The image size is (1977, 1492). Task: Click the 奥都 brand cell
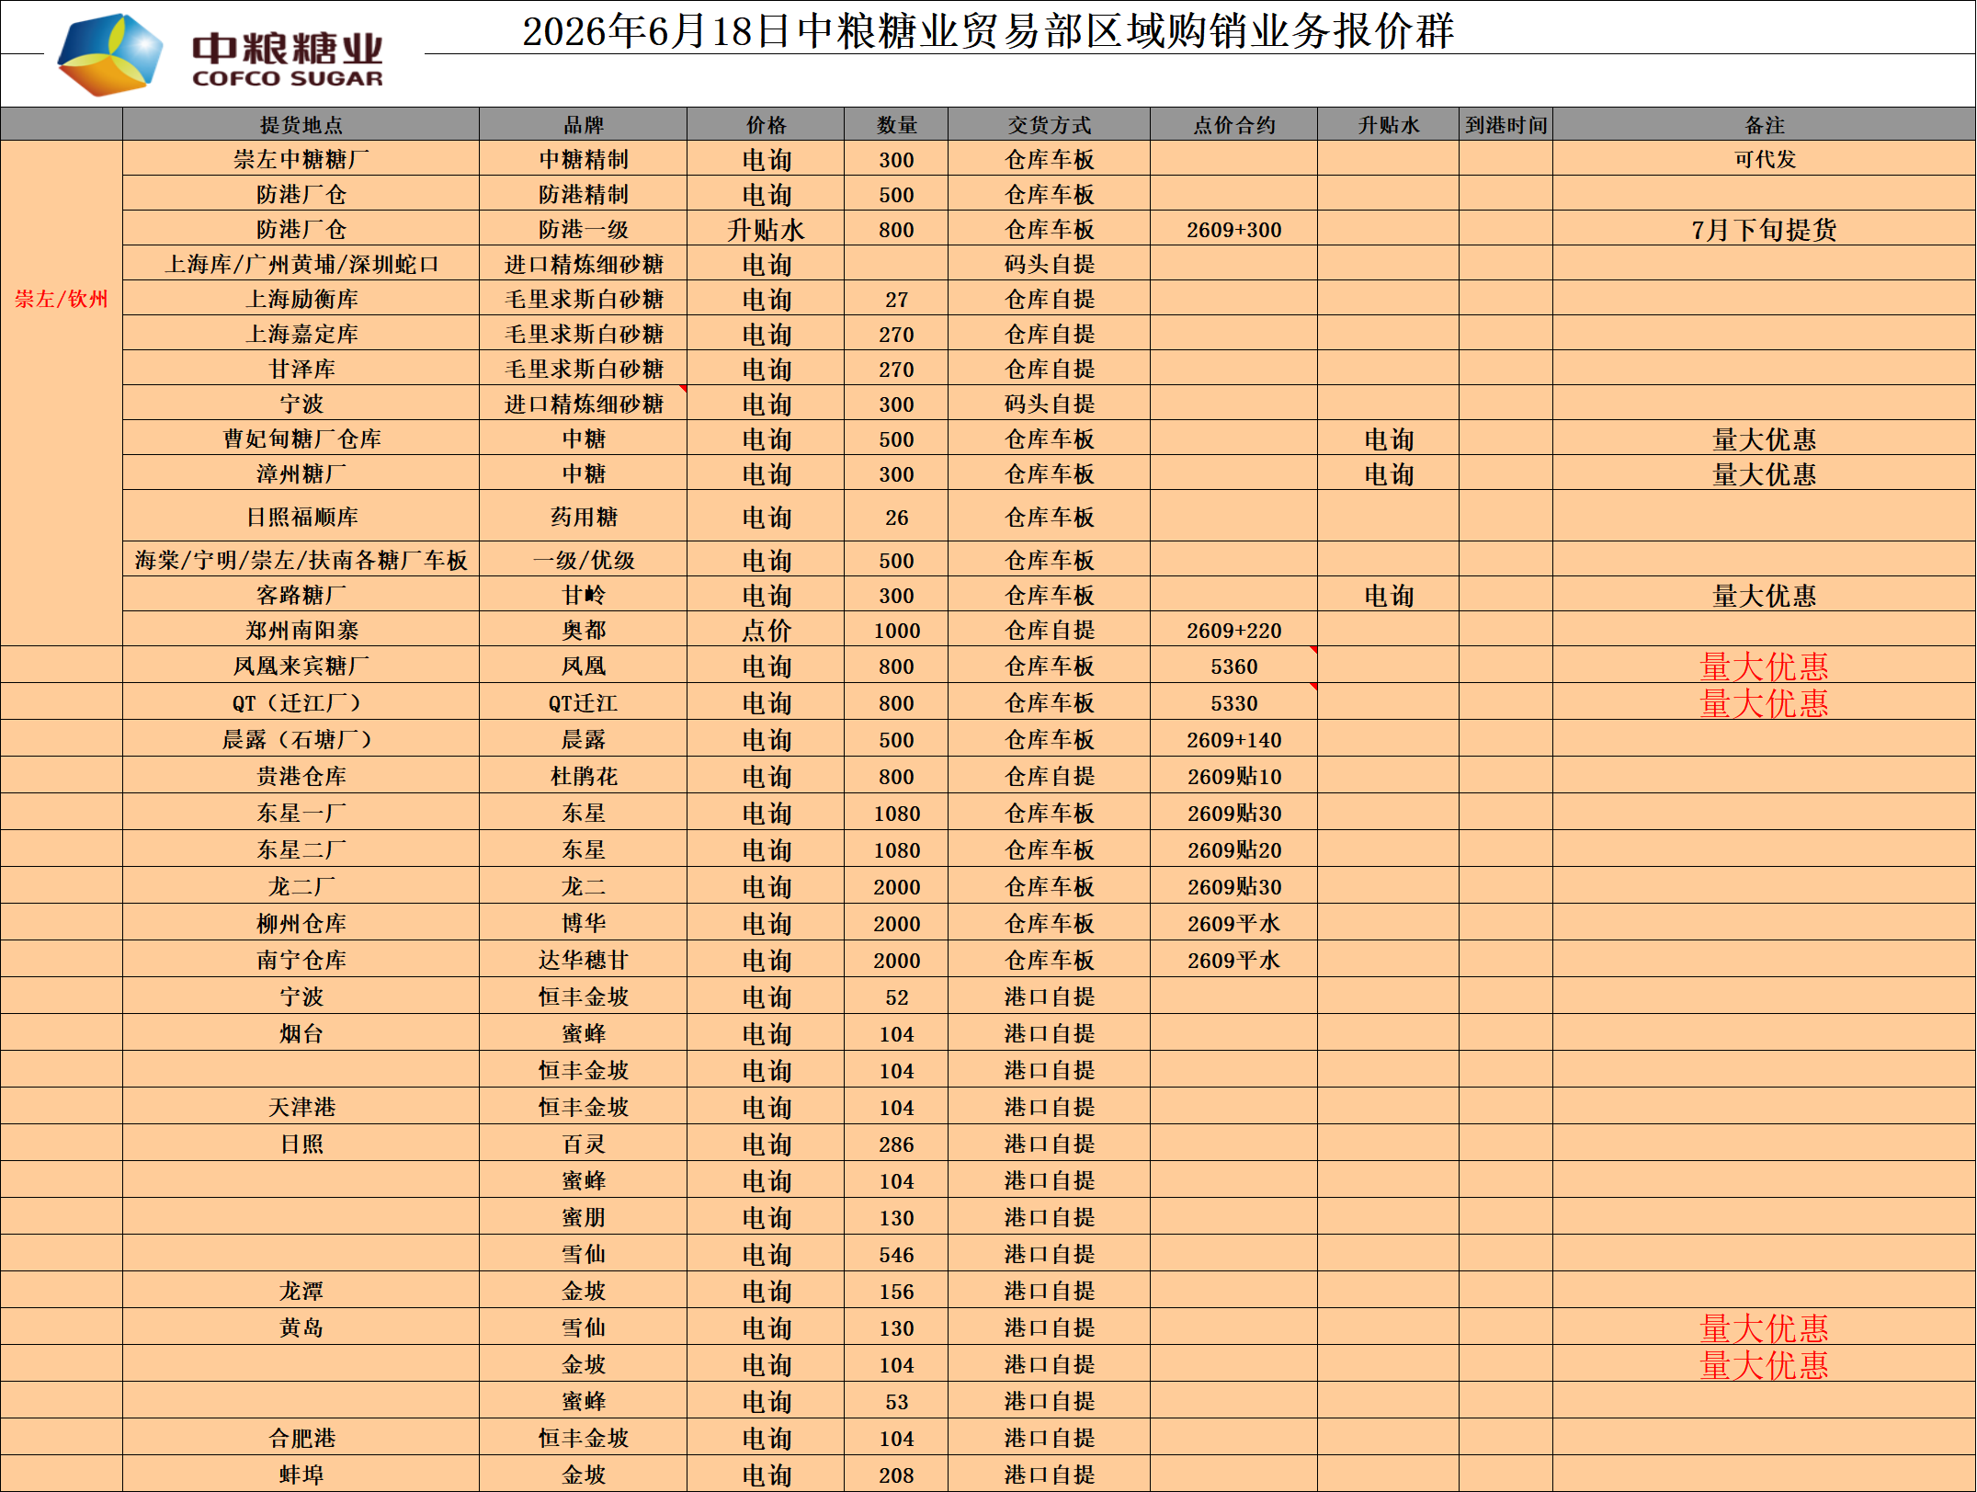tap(584, 630)
